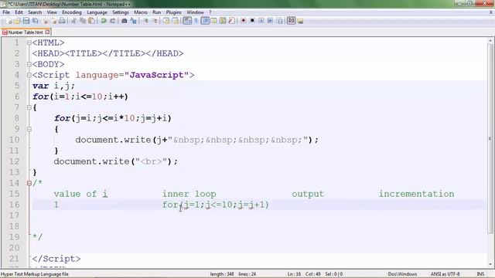Open the Window menu

pos(195,12)
